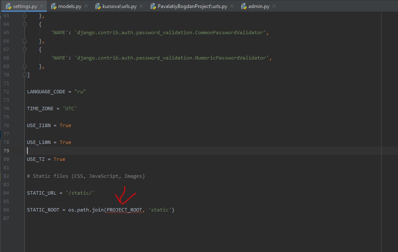Screen dimensions: 398x252
Task: Switch to the settings.py tab
Action: [x=25, y=6]
